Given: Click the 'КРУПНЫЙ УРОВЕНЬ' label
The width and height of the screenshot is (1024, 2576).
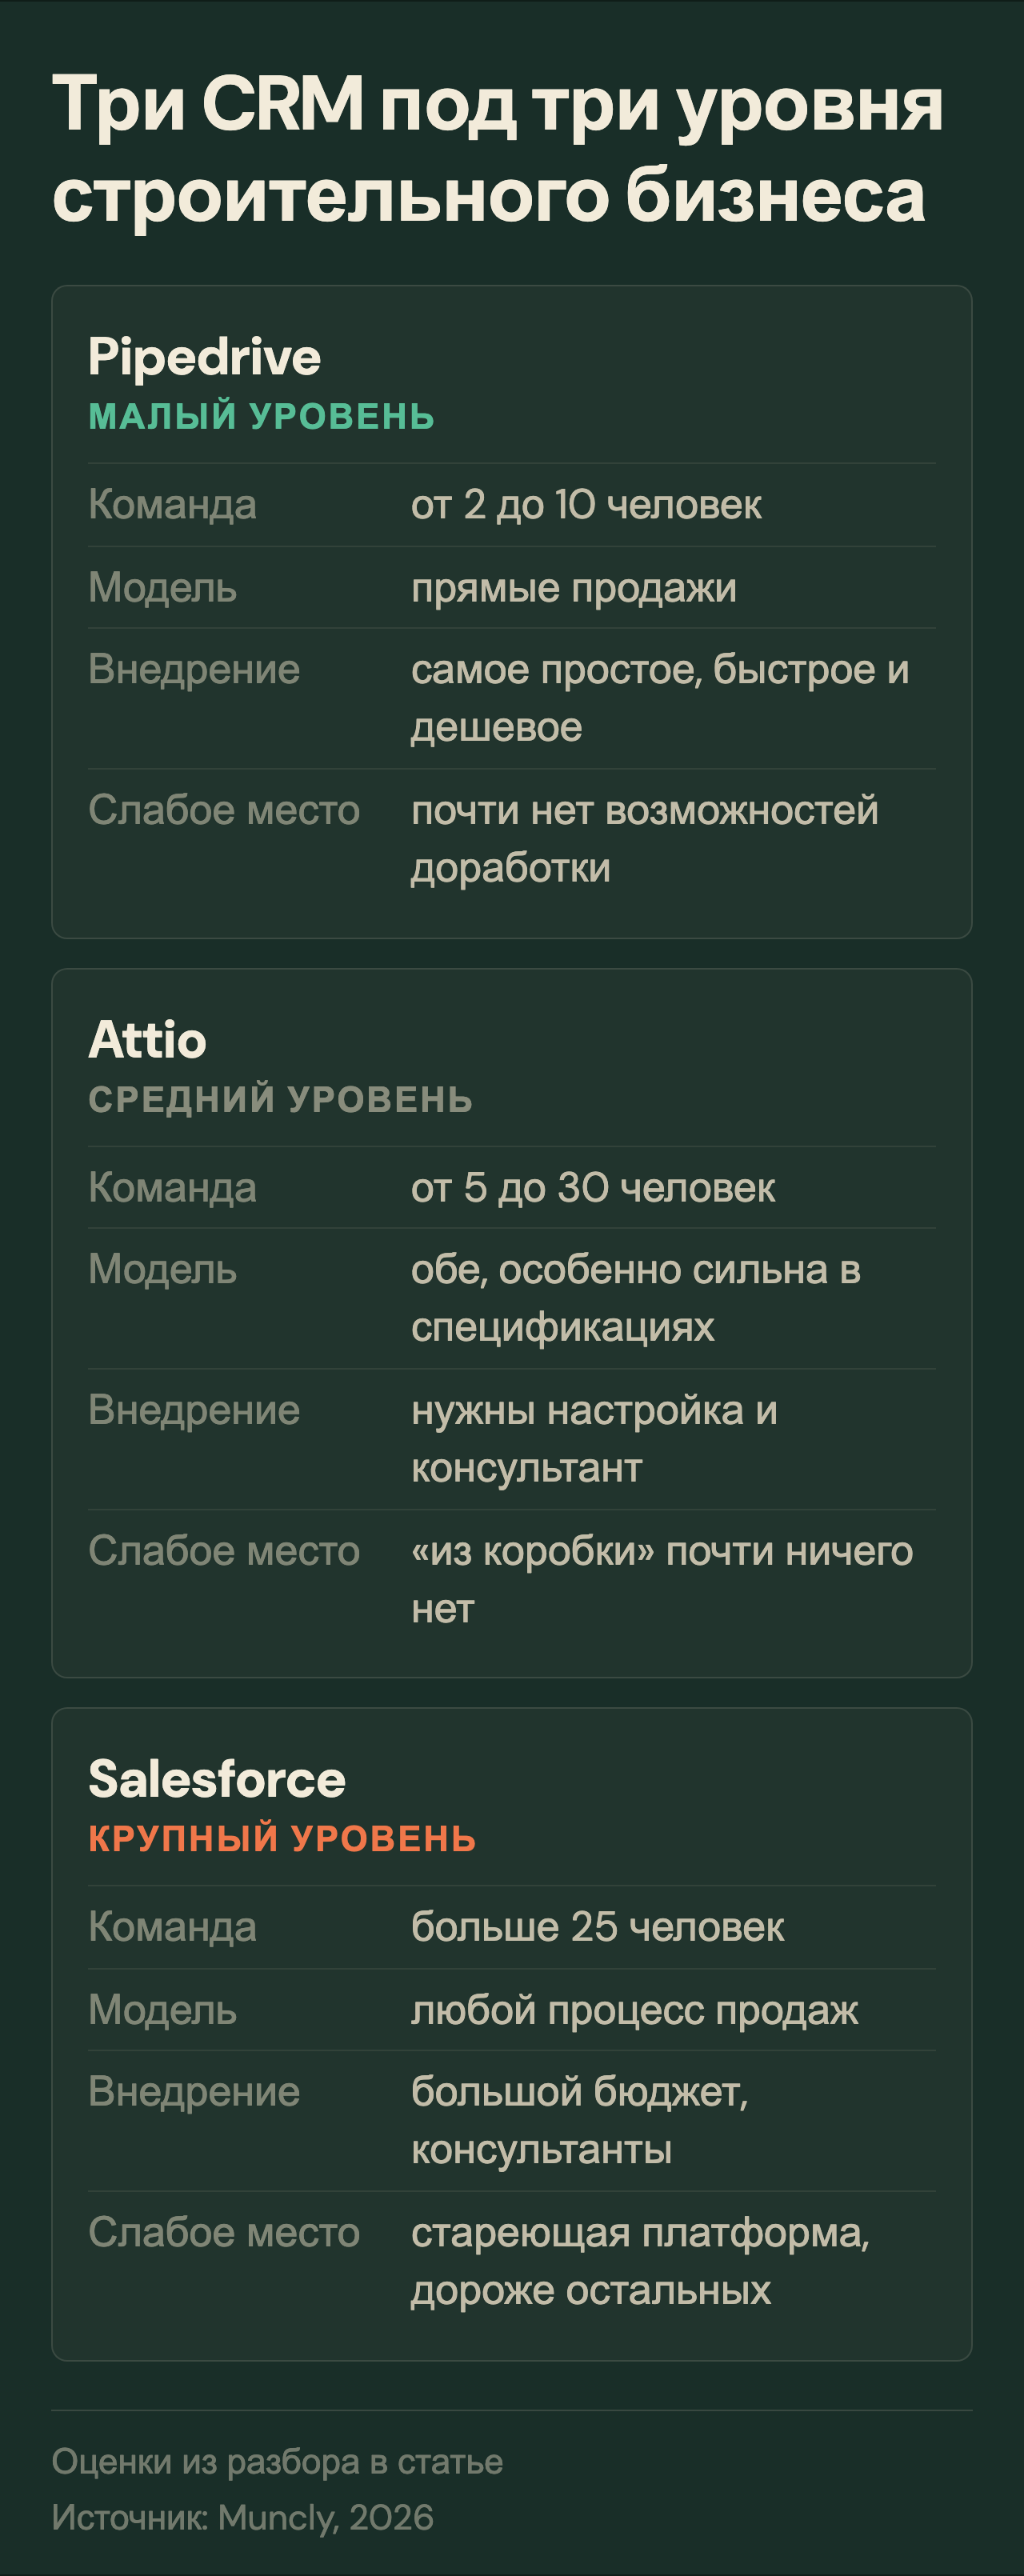Looking at the screenshot, I should [x=282, y=1838].
